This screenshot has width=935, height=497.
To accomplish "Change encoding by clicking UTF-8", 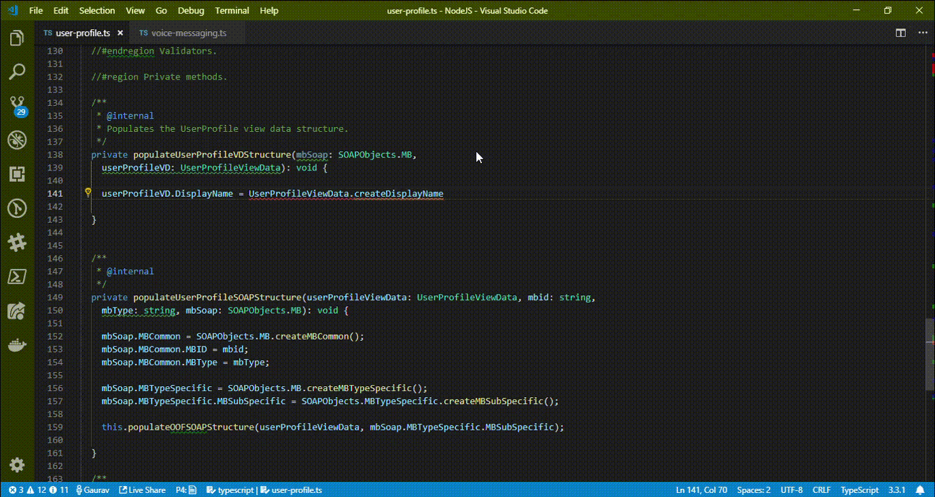I will pos(791,490).
